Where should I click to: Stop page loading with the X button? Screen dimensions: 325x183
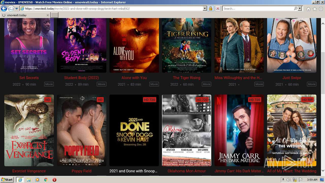click(218, 9)
